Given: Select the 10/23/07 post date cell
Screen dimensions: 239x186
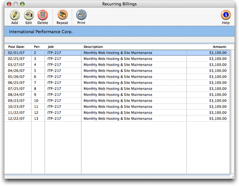Looking at the screenshot, I should (x=16, y=106).
